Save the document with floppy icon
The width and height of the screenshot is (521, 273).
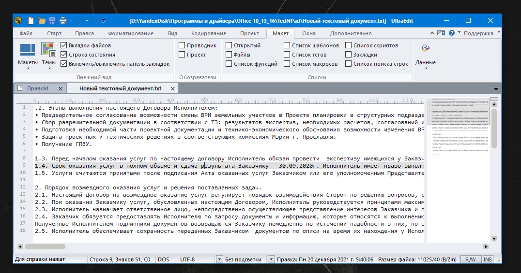52,21
